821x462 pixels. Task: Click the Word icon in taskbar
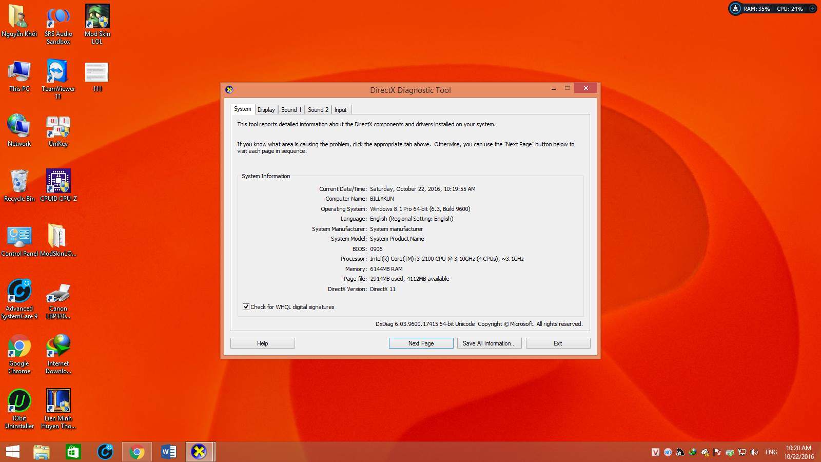coord(168,452)
